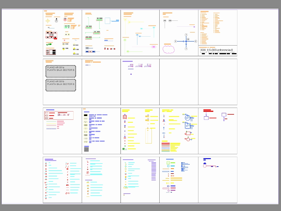Select the empty light blue square outline

108,21
